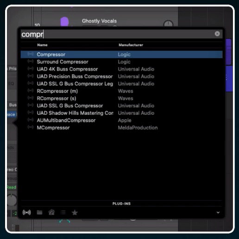Click the plug-in icon beside AUMultibandCompressor

click(31, 120)
